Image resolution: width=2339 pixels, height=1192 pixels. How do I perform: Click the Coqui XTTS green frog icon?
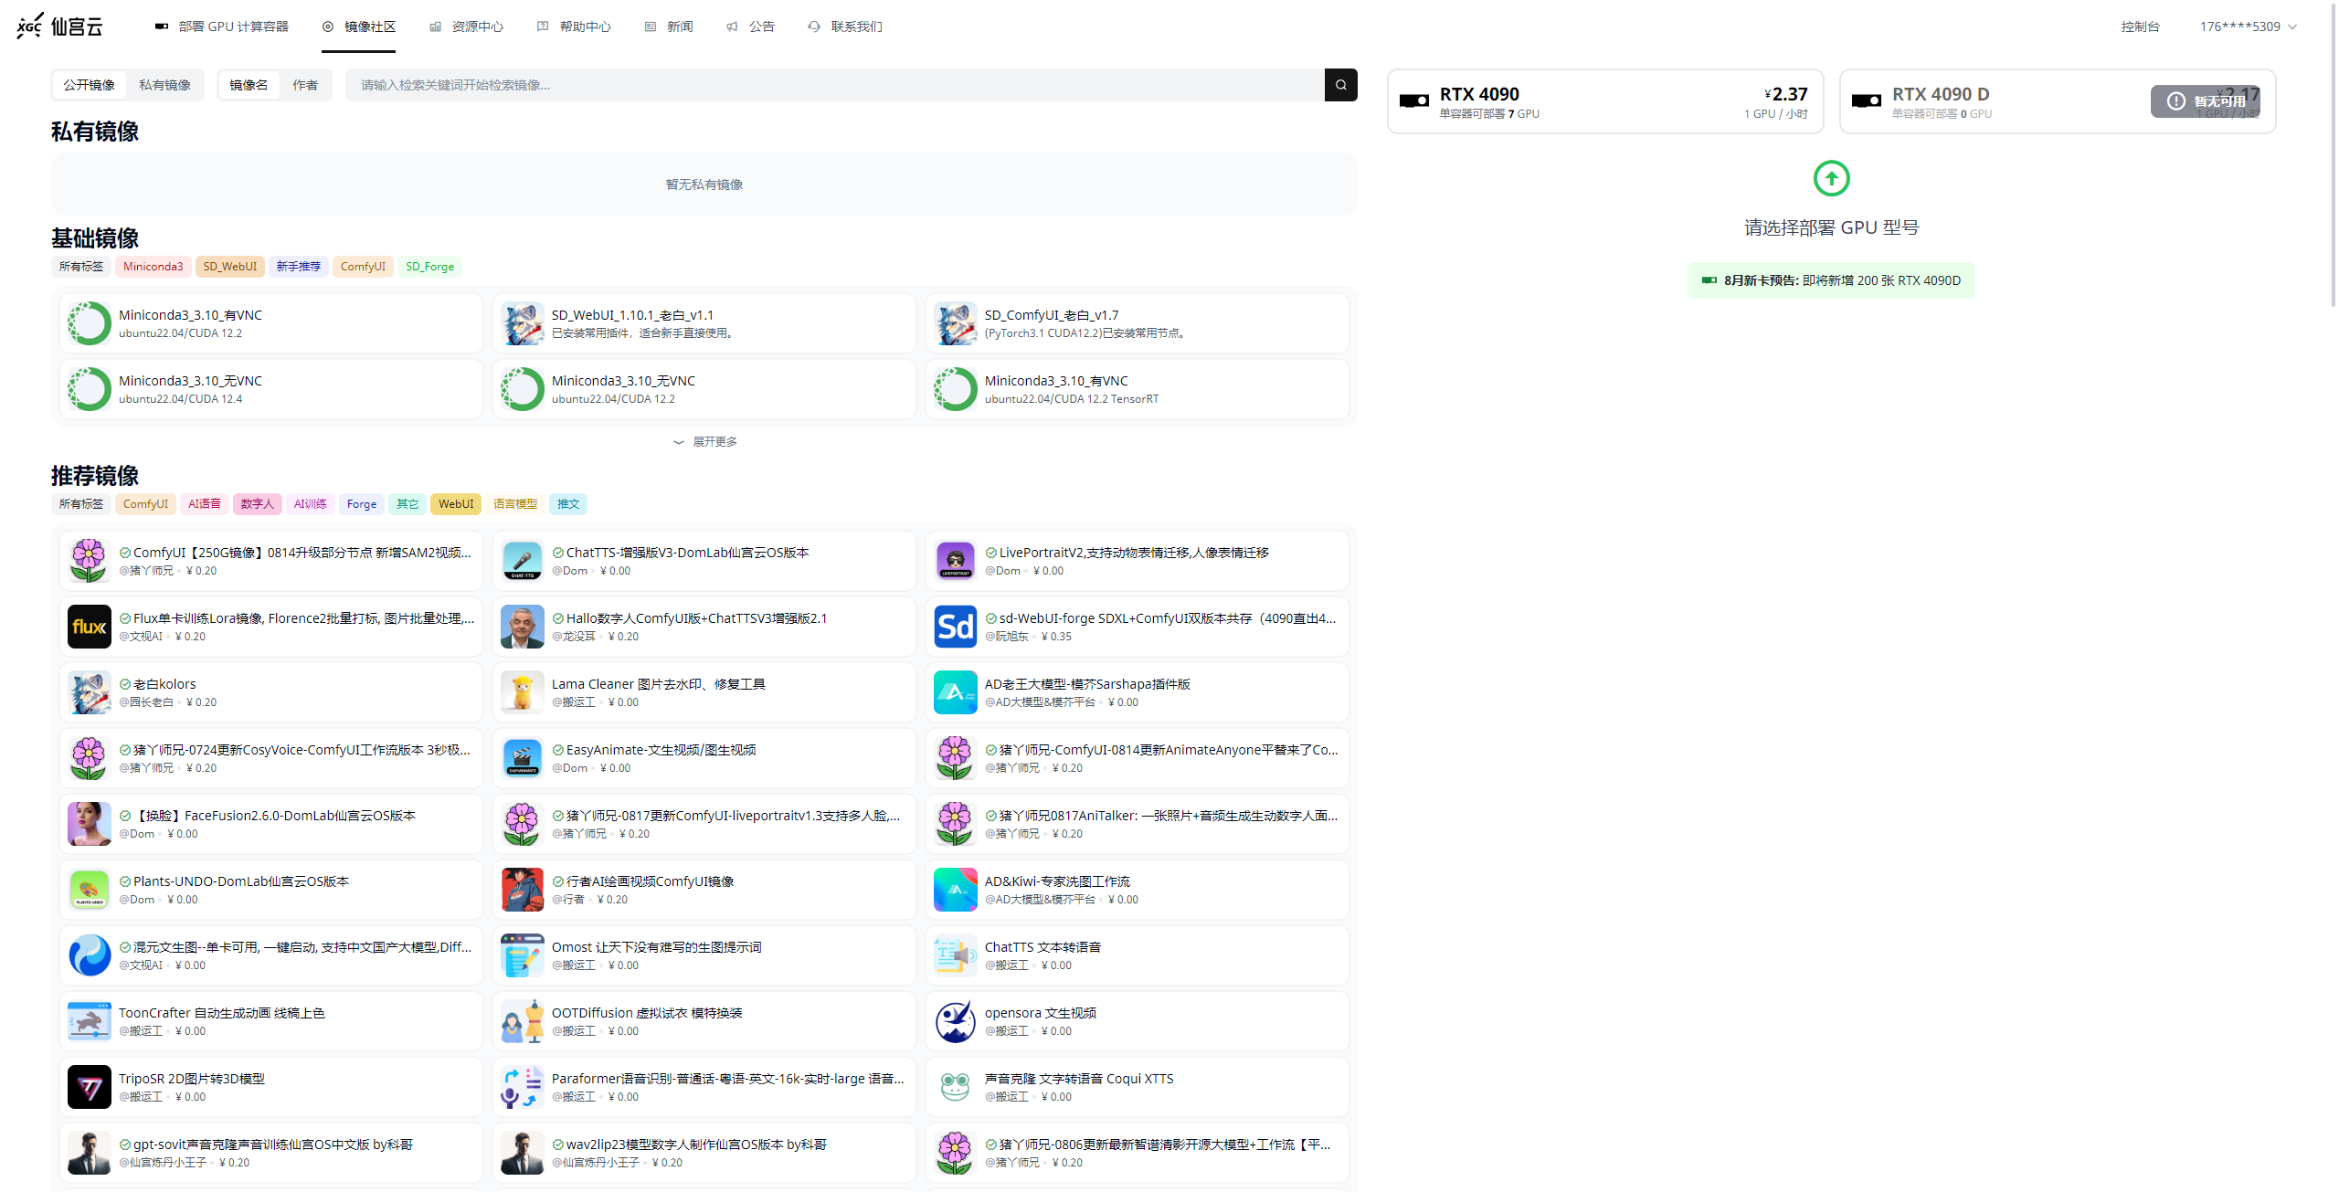pos(956,1087)
